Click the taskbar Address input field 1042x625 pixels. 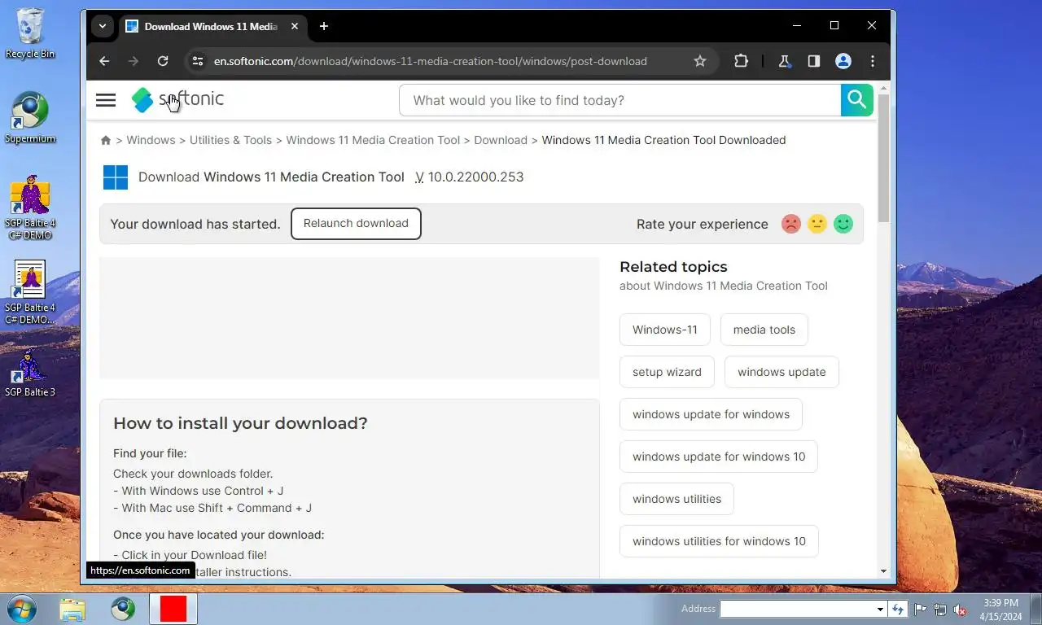pyautogui.click(x=797, y=609)
